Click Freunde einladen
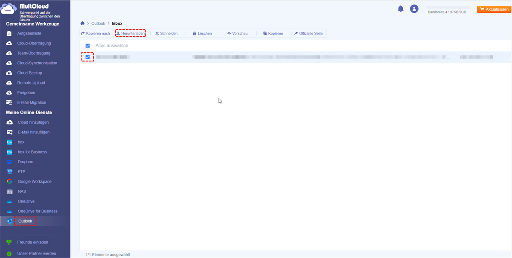The height and width of the screenshot is (258, 512). click(x=32, y=242)
